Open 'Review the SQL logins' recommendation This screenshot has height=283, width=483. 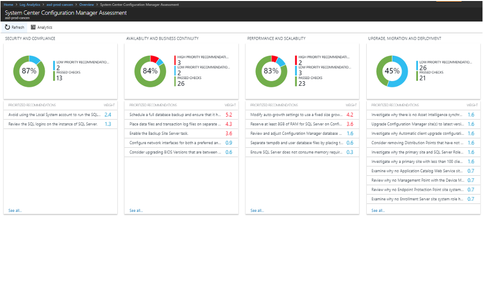pyautogui.click(x=60, y=124)
